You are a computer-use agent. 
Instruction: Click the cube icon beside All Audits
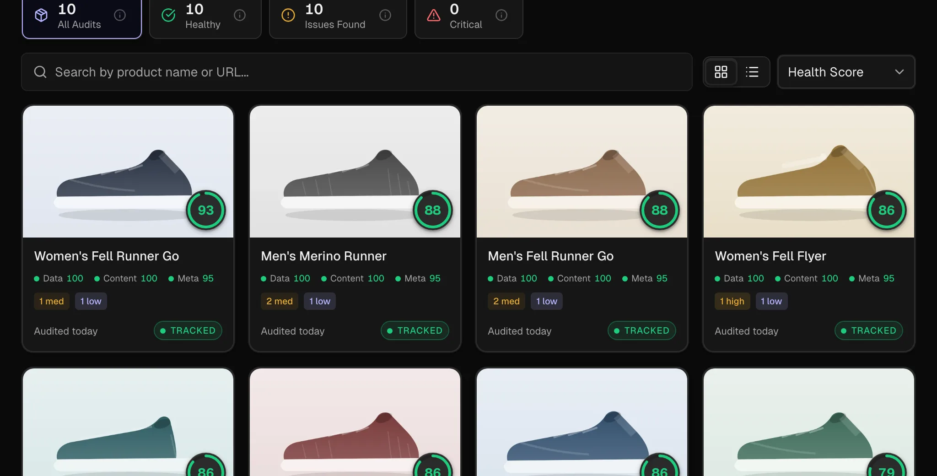(41, 15)
